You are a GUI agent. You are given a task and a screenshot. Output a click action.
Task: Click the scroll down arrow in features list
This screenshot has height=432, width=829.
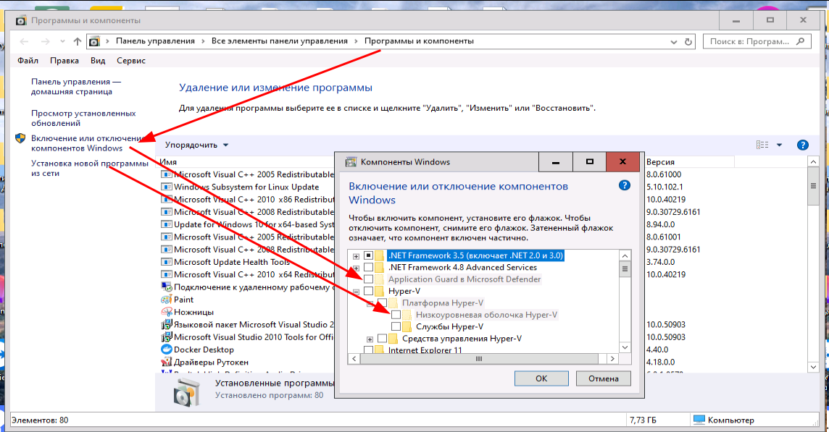point(625,347)
